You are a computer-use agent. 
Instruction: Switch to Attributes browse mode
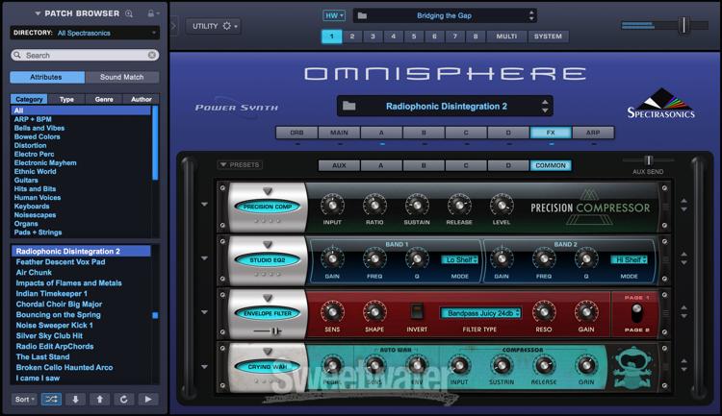(47, 77)
